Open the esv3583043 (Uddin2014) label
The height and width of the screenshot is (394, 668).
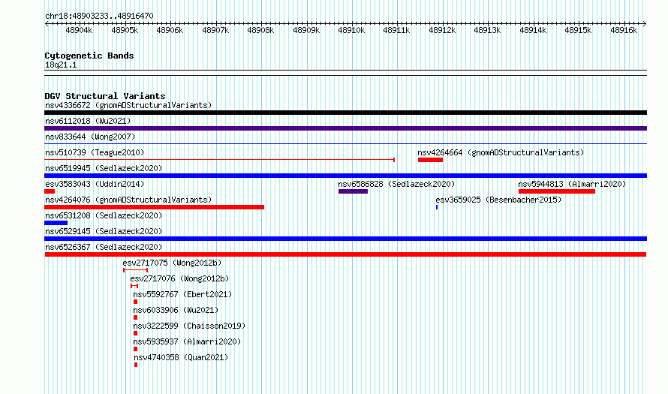pyautogui.click(x=95, y=184)
